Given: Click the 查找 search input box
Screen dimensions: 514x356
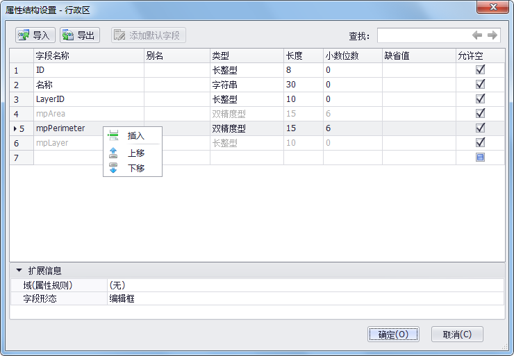Looking at the screenshot, I should tap(422, 35).
